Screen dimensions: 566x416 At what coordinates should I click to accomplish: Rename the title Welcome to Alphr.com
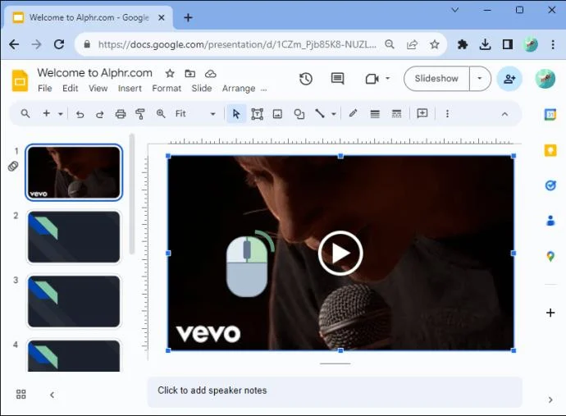(x=94, y=73)
